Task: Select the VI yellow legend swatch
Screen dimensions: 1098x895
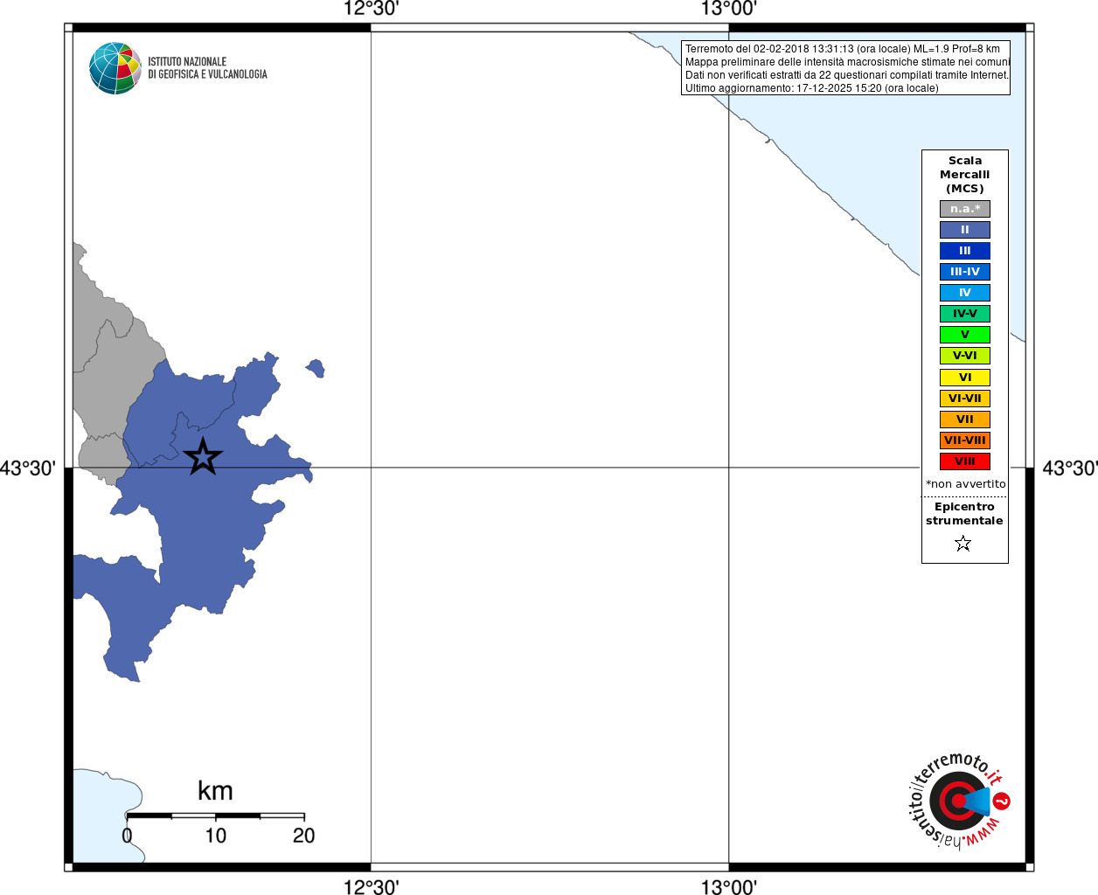Action: pos(965,378)
